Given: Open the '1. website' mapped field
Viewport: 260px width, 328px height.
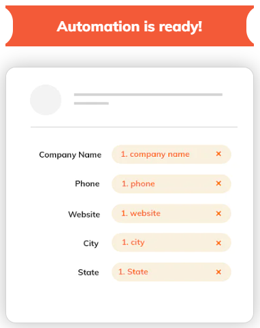Looking at the screenshot, I should pos(172,213).
